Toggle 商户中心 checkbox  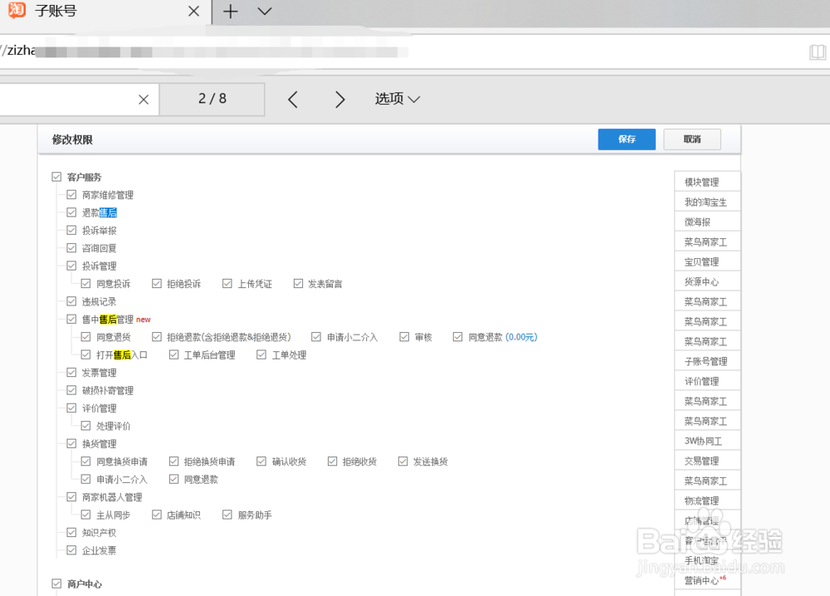(x=56, y=584)
